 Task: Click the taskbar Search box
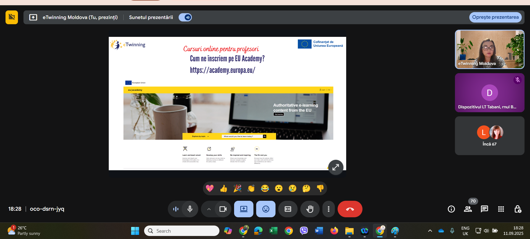point(182,231)
